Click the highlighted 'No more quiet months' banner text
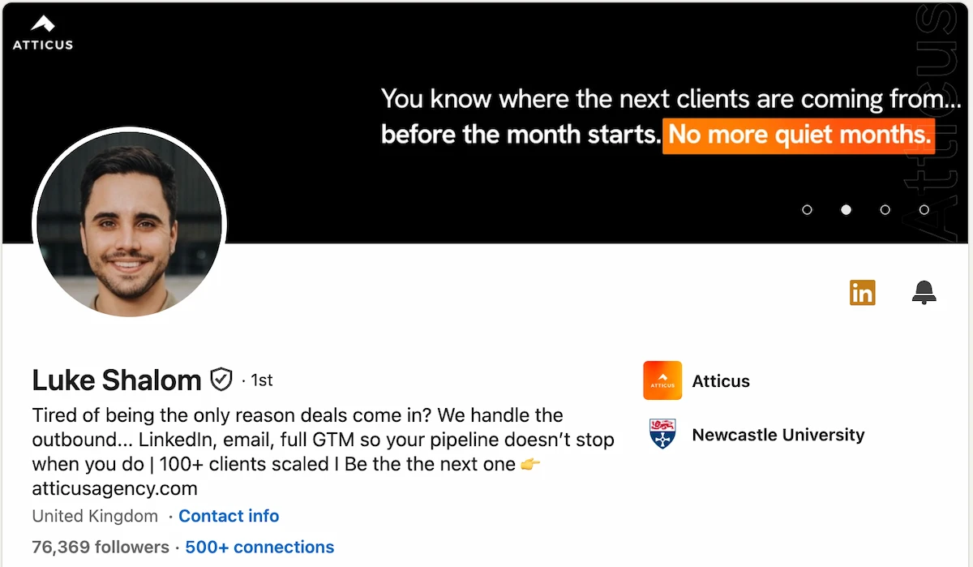The image size is (973, 567). pyautogui.click(x=798, y=135)
